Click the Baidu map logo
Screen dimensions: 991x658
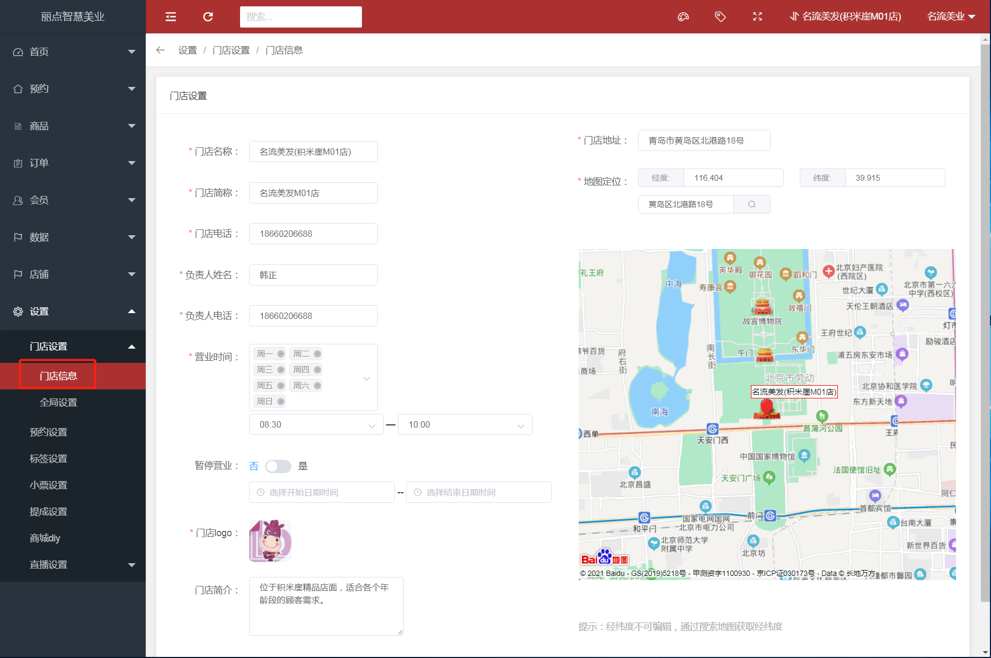[605, 558]
